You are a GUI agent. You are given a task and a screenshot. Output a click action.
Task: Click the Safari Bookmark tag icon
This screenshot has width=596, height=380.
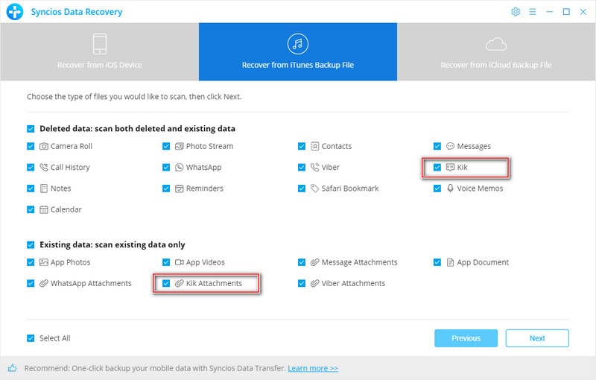314,189
